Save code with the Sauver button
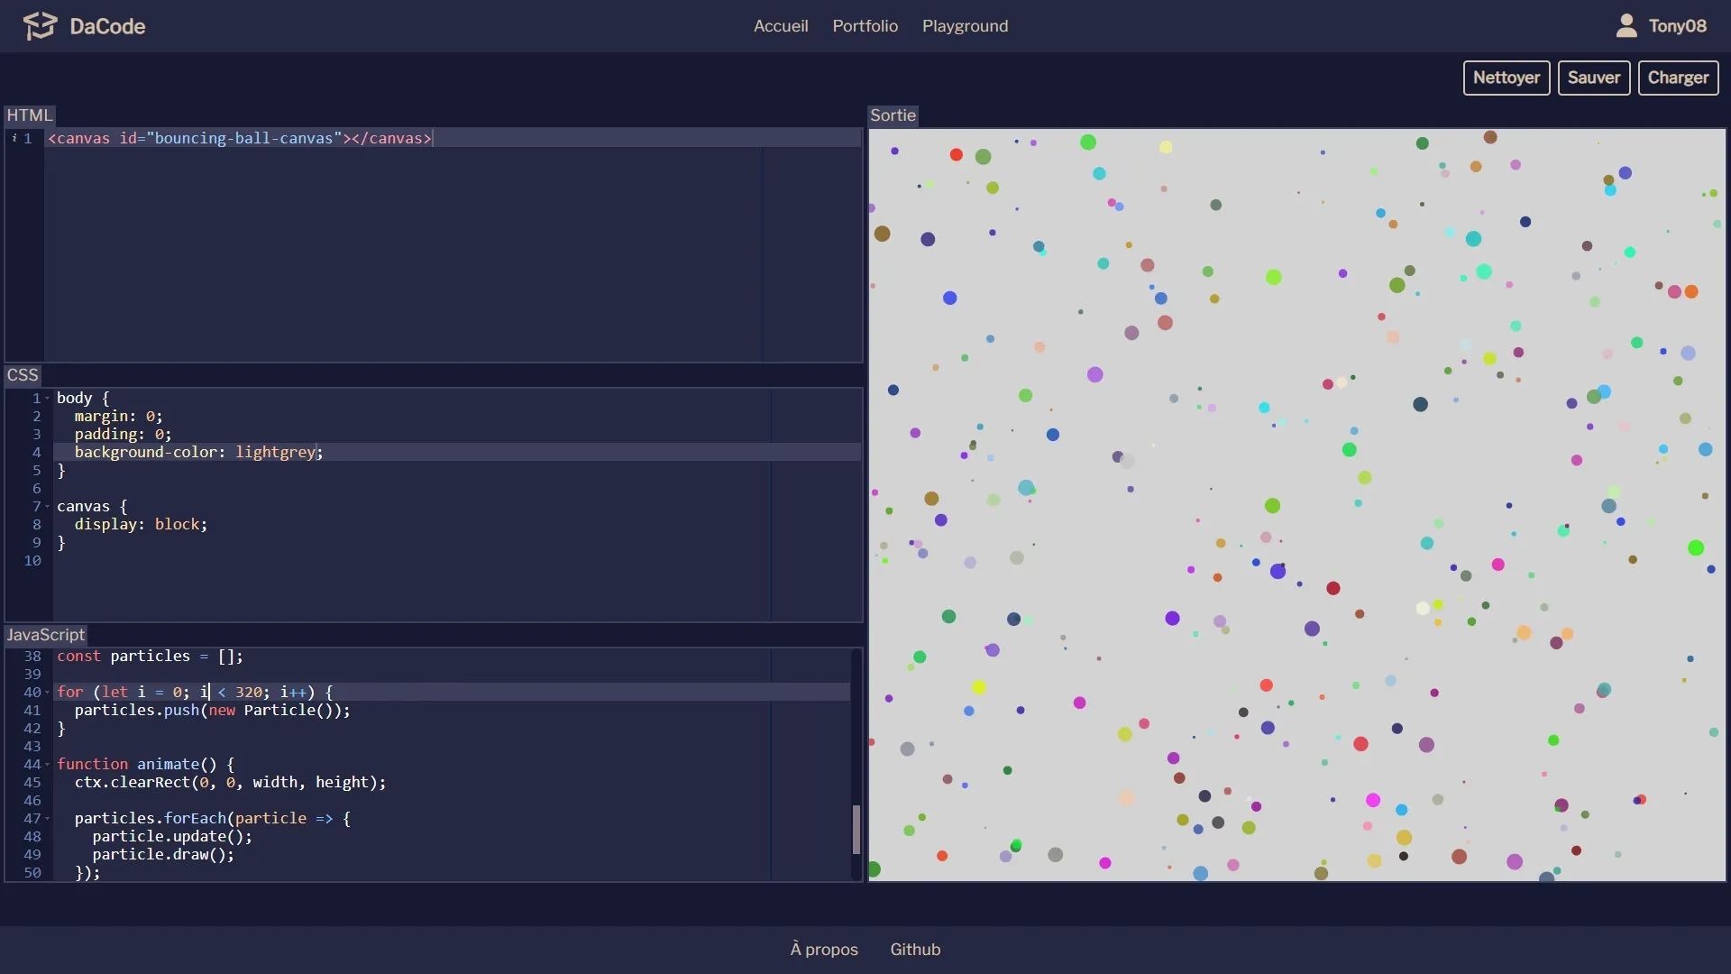 point(1593,78)
